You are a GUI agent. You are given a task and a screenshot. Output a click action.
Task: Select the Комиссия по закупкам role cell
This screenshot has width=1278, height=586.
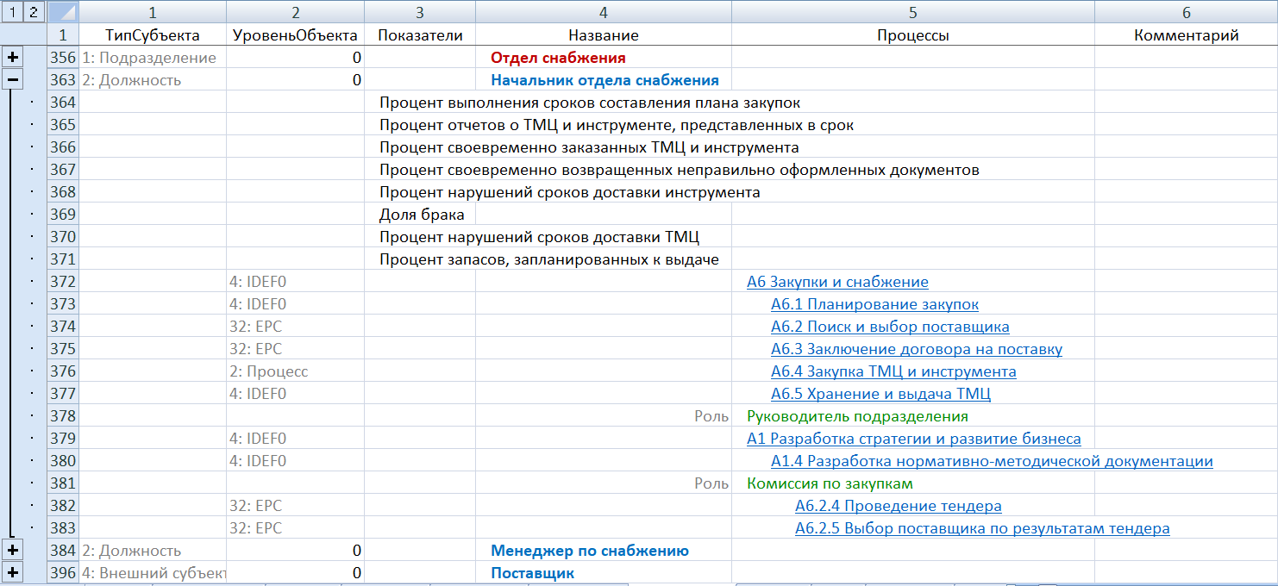point(830,483)
